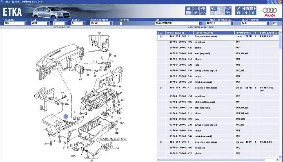Switch to the МАТЕРИАЛЬНЫЙ ЗАКАЗ tab

click(x=200, y=27)
